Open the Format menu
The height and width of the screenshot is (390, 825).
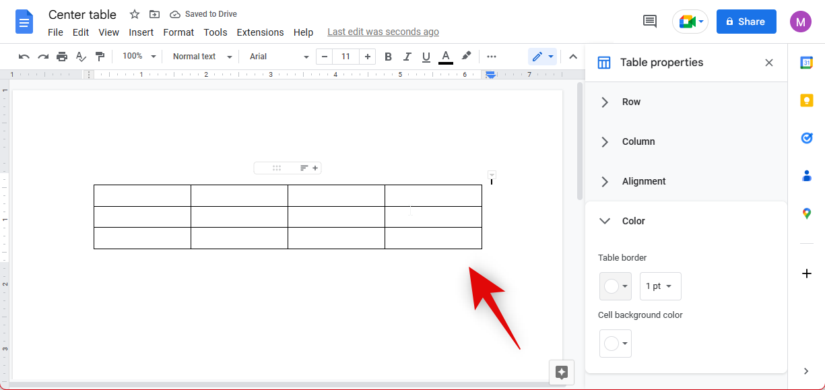click(x=178, y=32)
